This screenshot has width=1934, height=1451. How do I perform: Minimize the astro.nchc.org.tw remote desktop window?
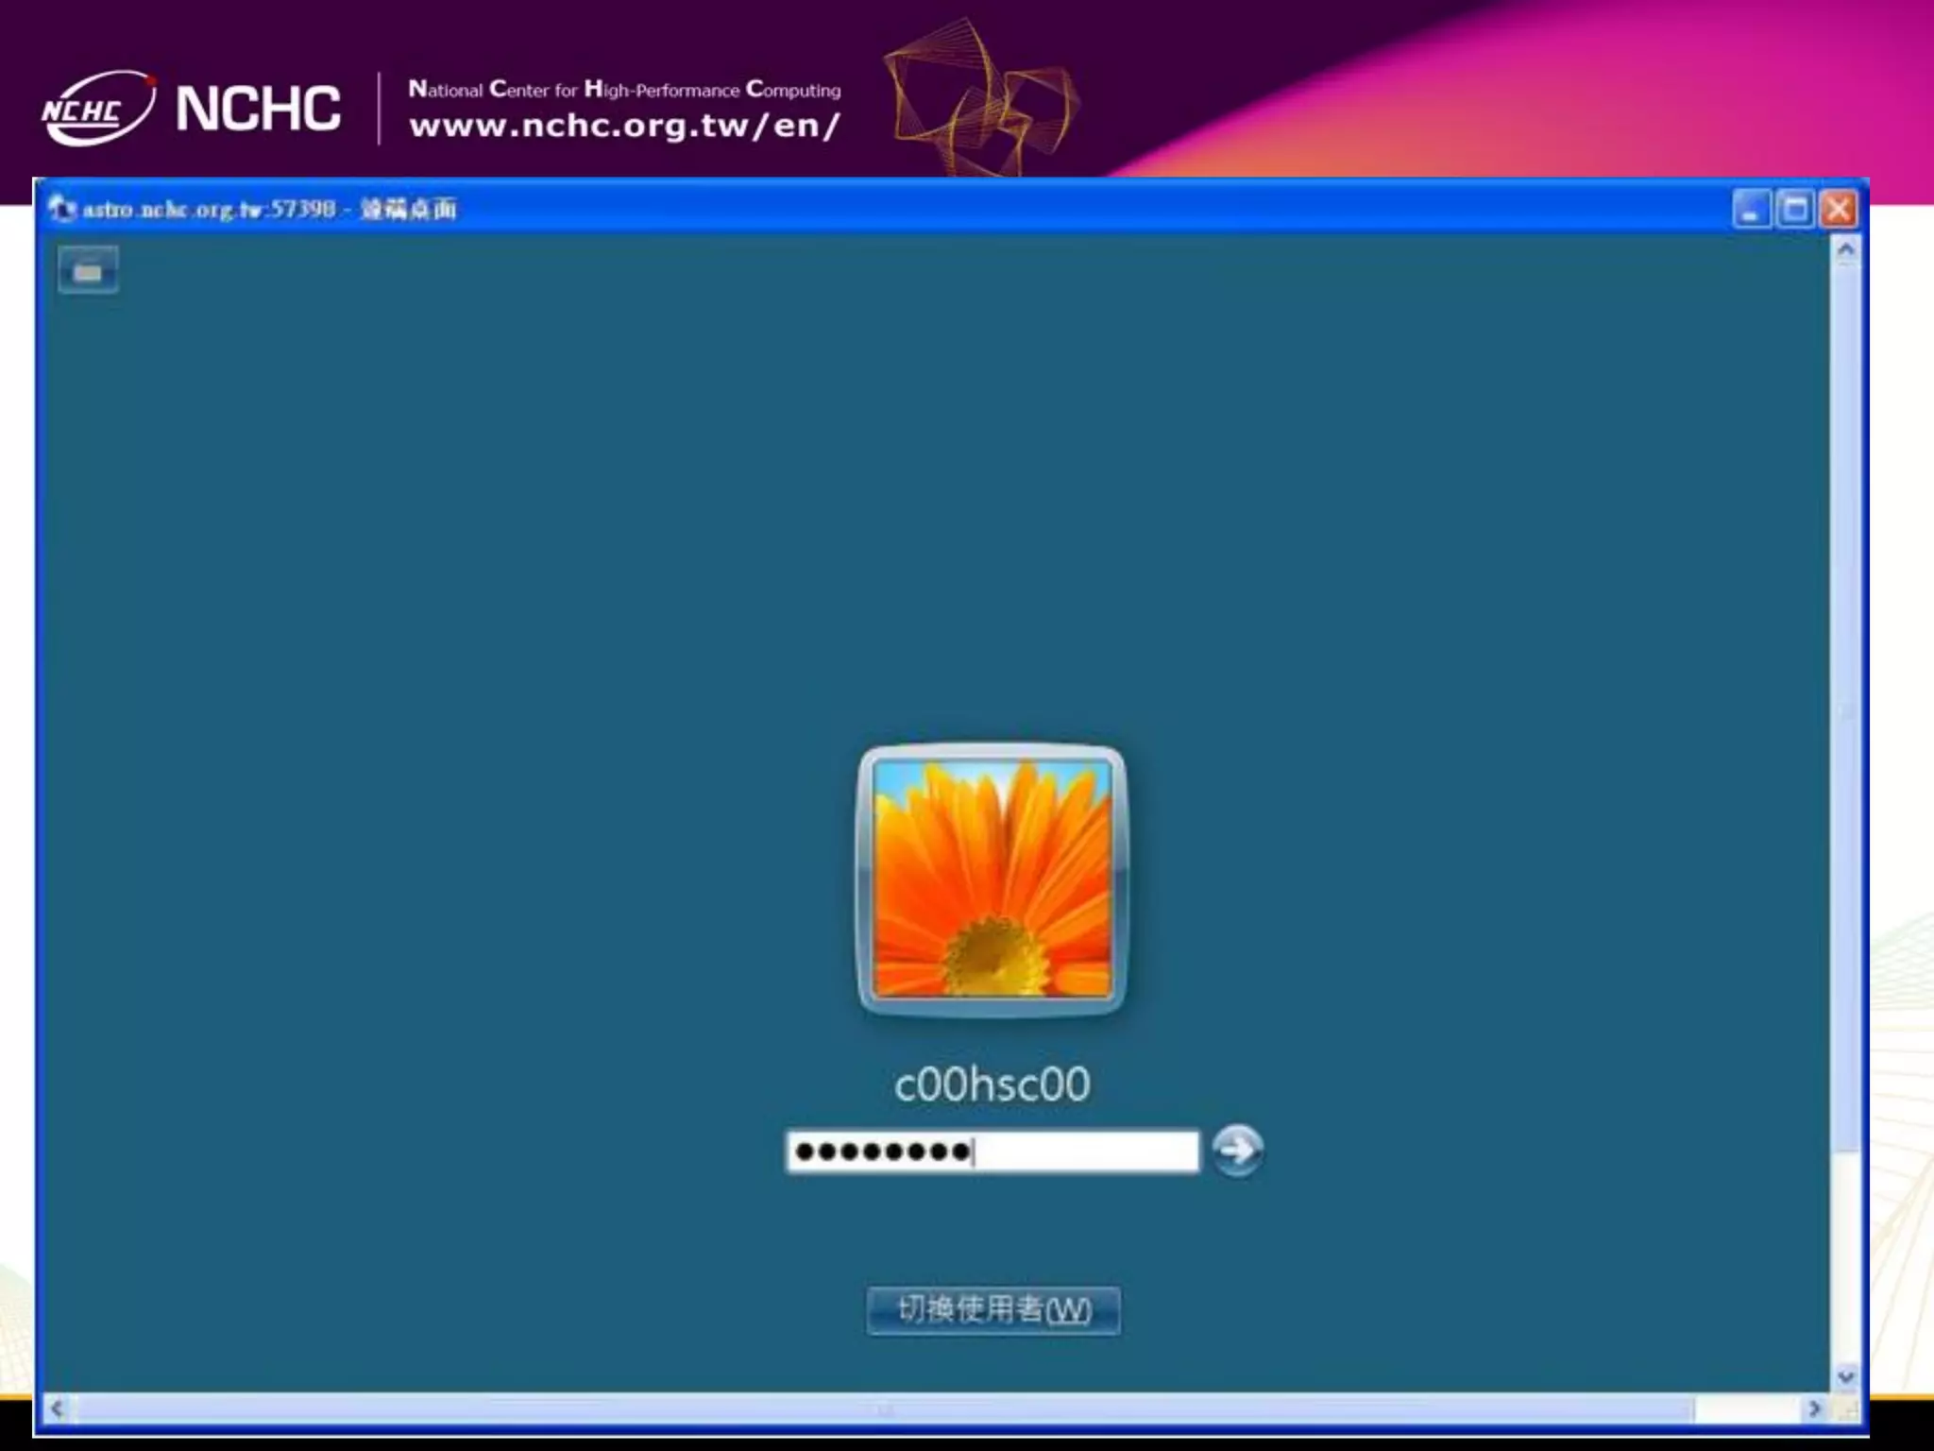click(x=1750, y=209)
